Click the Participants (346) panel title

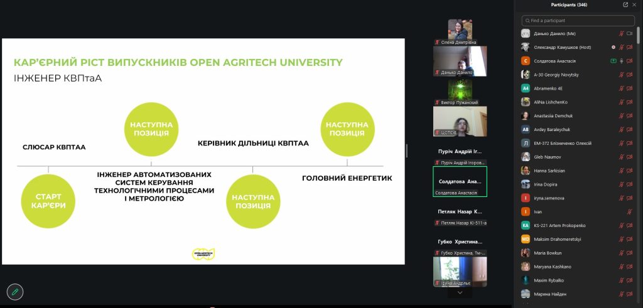tap(569, 5)
